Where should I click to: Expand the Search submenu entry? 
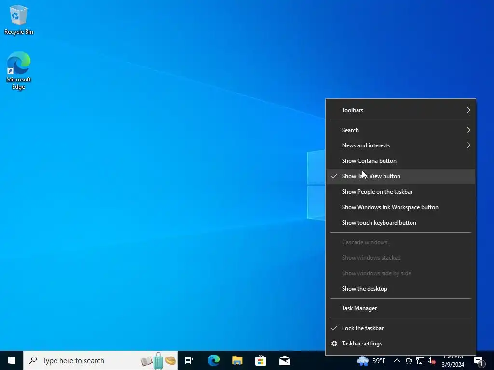(x=401, y=130)
